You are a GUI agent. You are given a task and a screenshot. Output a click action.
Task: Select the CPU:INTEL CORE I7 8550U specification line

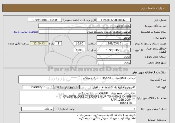click(x=97, y=97)
